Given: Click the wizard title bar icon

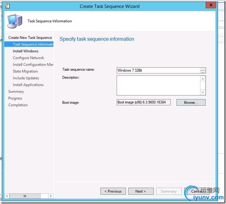Looking at the screenshot, I should [8, 6].
